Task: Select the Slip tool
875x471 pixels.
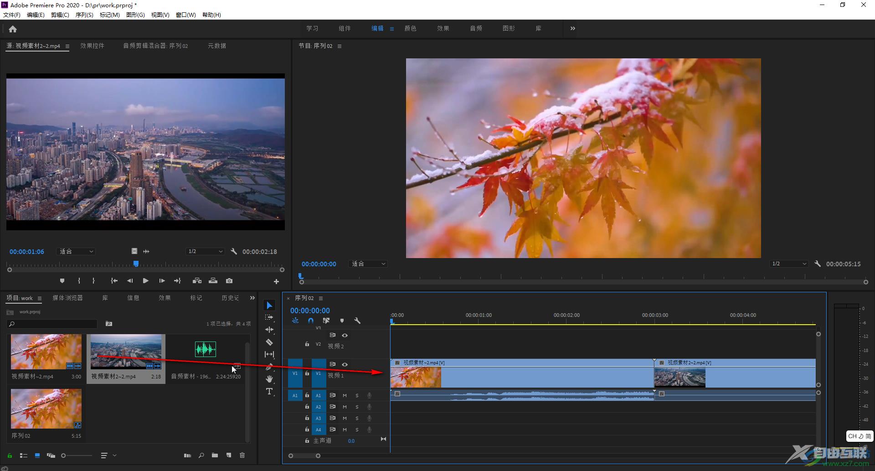Action: (269, 354)
